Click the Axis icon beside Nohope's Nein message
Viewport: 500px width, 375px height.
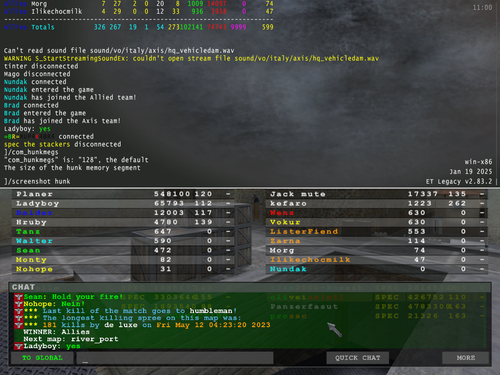click(19, 304)
